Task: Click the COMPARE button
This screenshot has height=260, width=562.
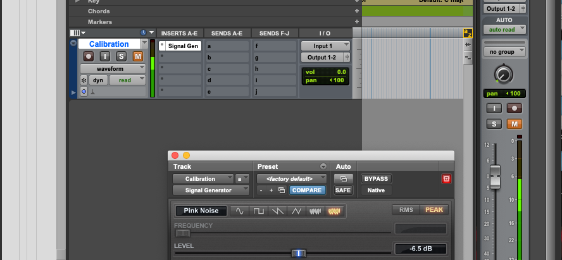Action: [307, 190]
